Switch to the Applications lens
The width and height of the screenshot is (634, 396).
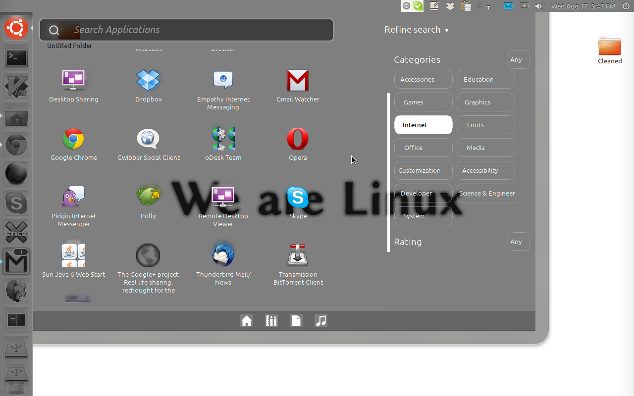(271, 321)
